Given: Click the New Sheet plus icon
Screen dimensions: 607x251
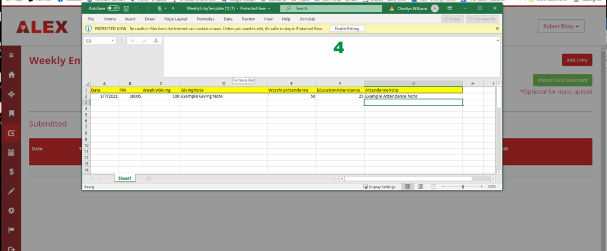Looking at the screenshot, I should coord(149,179).
